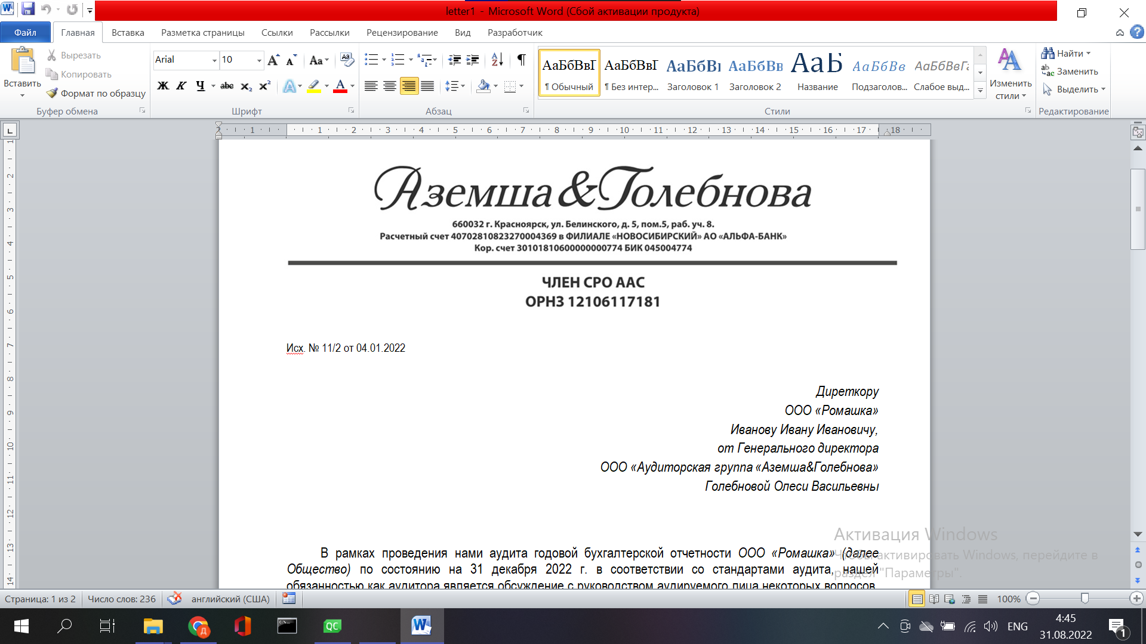Open the Find (Найти) dropdown arrow
The image size is (1146, 644).
coord(1089,54)
